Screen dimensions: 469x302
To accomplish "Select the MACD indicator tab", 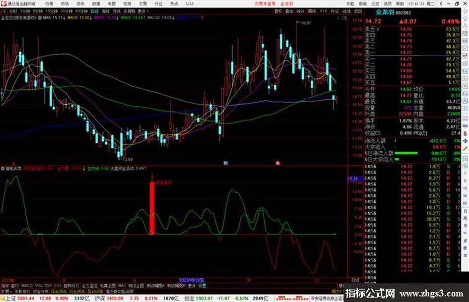I will pos(27,286).
